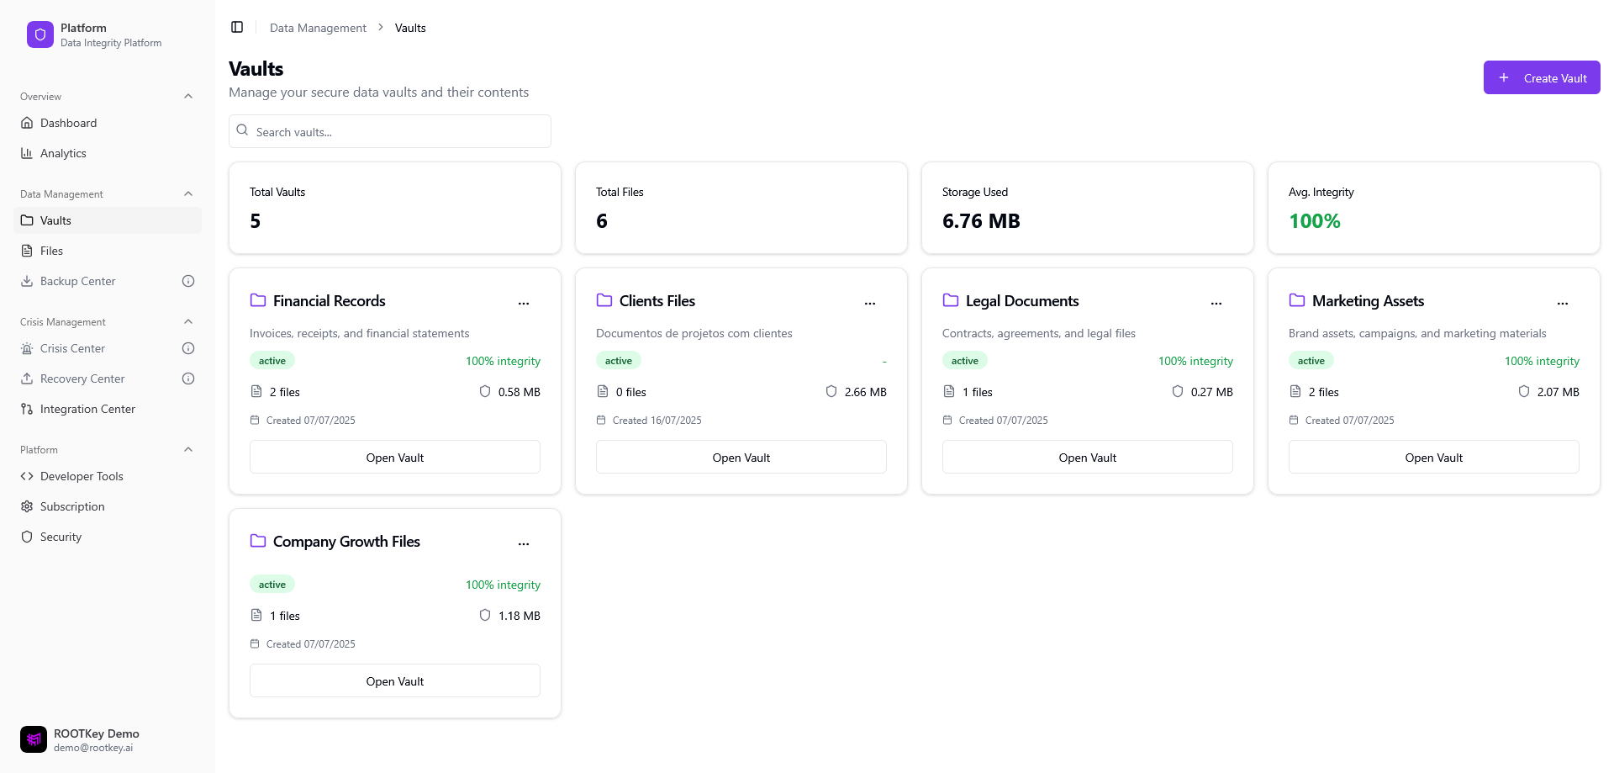The width and height of the screenshot is (1614, 773).
Task: Click the info icon beside Backup Center
Action: click(x=188, y=281)
